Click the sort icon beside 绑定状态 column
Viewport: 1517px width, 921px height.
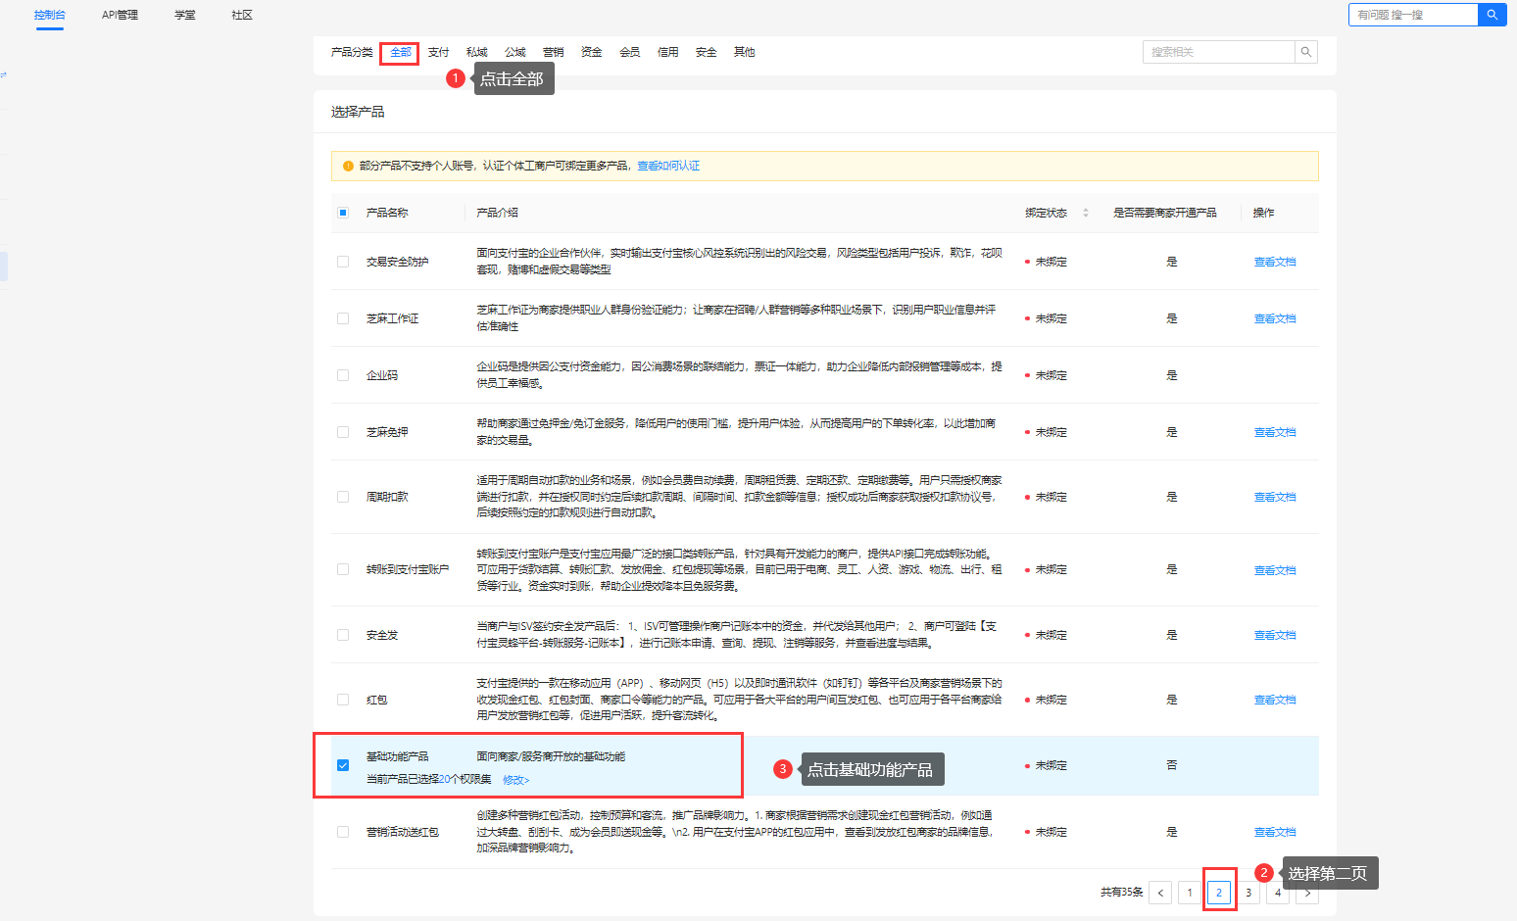(1085, 213)
